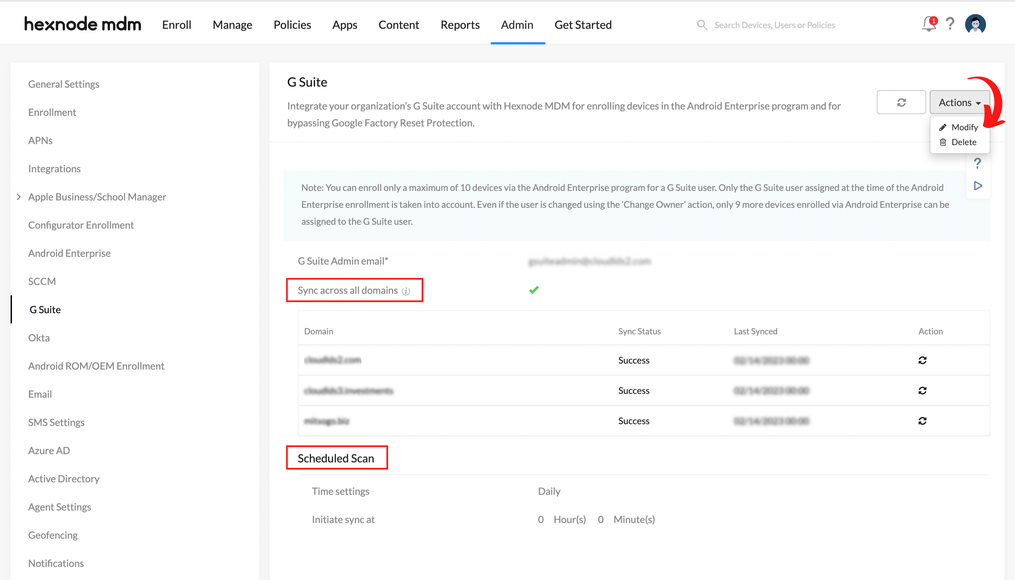This screenshot has width=1015, height=580.
Task: Open Geofencing in sidebar
Action: coord(53,535)
